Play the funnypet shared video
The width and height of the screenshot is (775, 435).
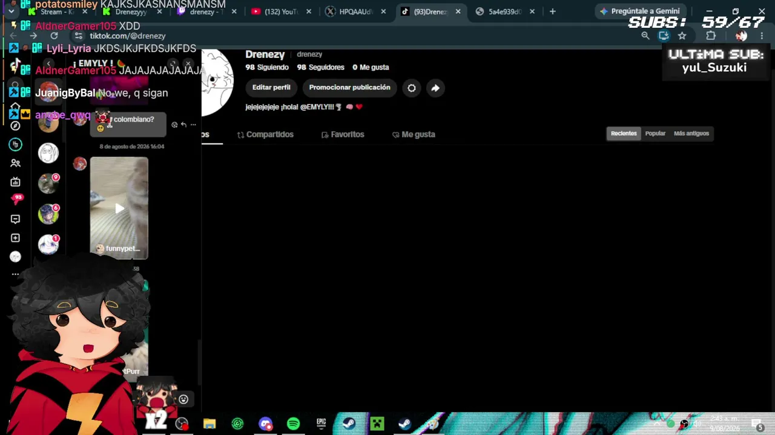(x=119, y=208)
